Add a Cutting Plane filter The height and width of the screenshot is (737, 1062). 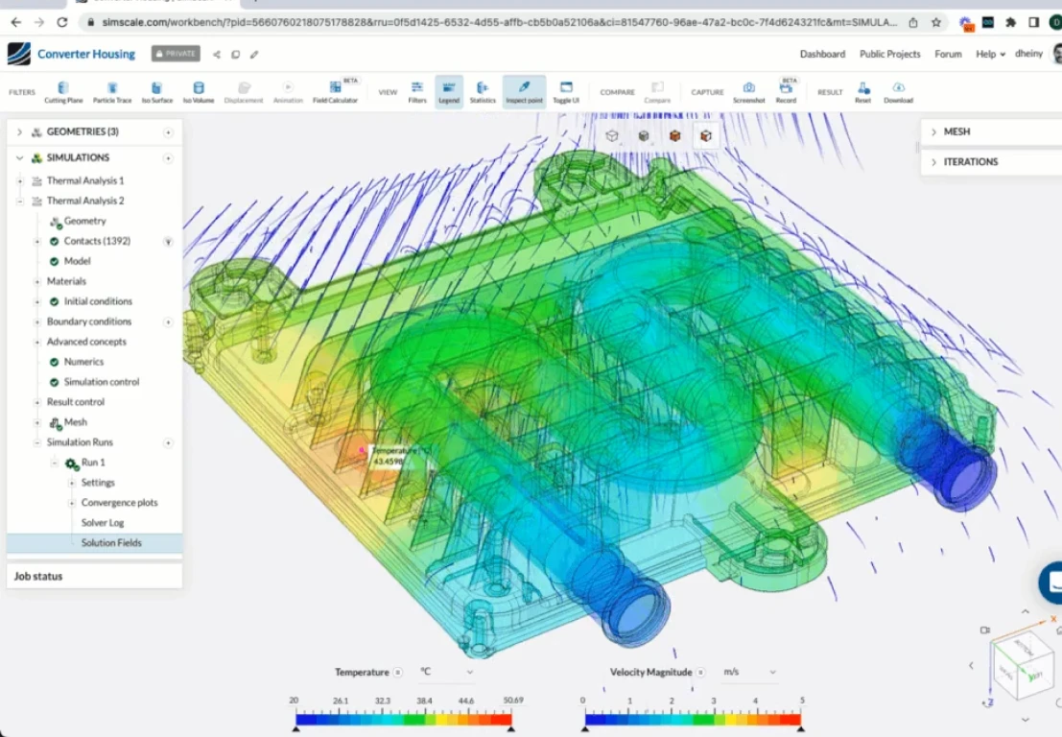pos(62,91)
